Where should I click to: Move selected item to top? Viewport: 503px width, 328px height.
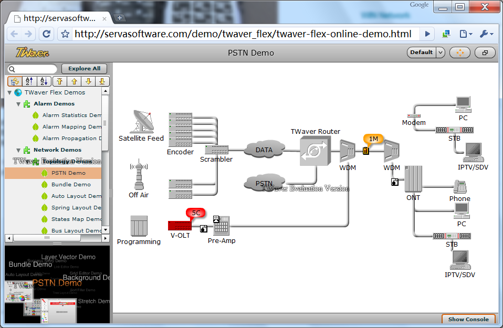click(x=60, y=81)
